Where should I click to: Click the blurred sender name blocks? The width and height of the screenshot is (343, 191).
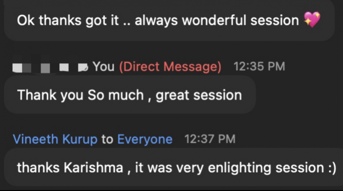(50, 67)
